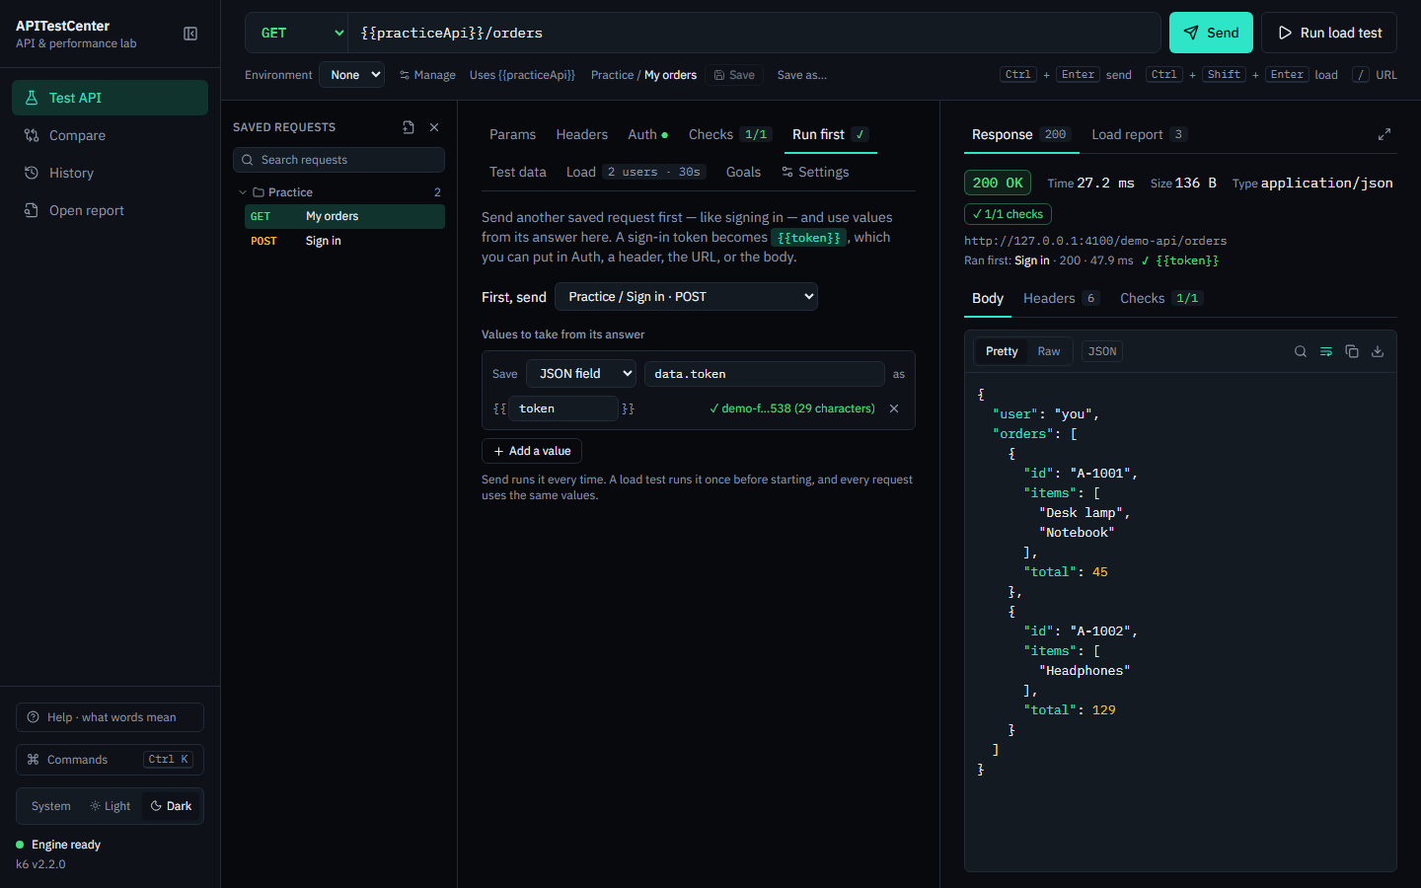Click the token variable name field
1421x888 pixels.
pyautogui.click(x=562, y=408)
